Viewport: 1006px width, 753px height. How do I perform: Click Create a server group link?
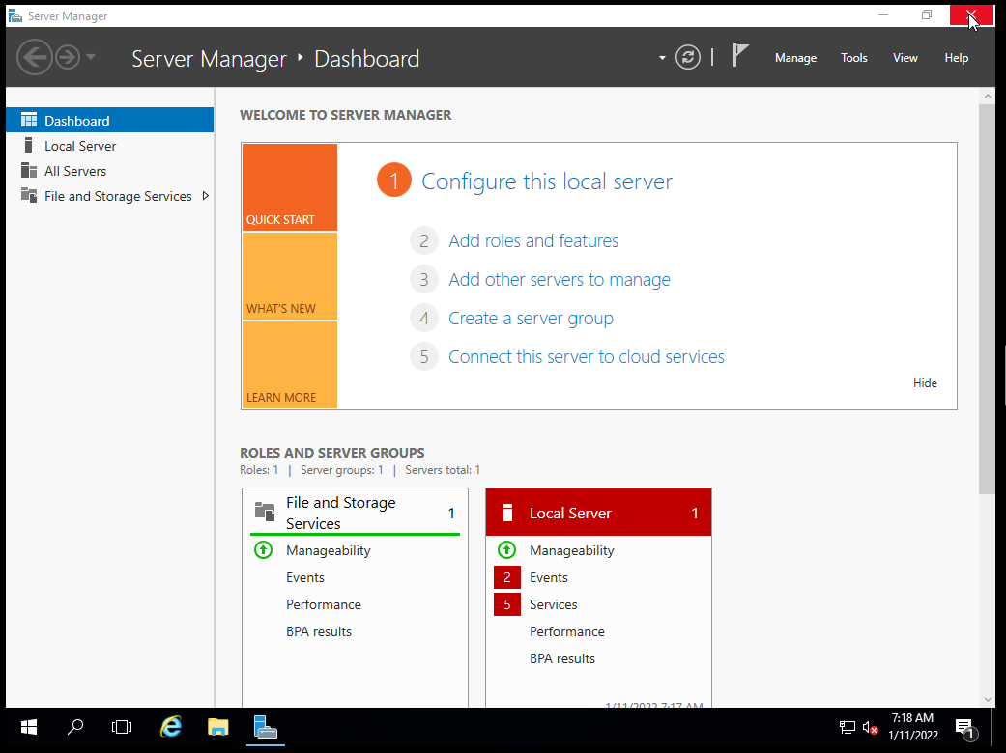531,318
